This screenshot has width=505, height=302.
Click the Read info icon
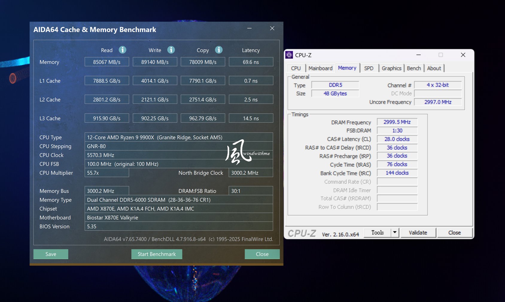(122, 50)
